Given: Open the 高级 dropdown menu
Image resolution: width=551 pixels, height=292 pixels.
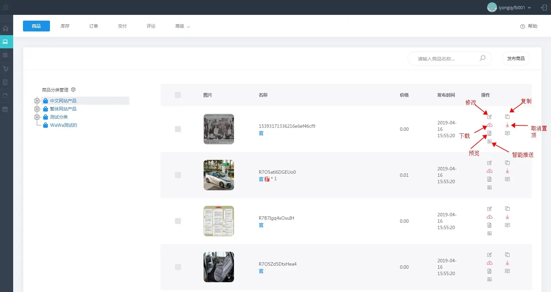Looking at the screenshot, I should click(182, 26).
